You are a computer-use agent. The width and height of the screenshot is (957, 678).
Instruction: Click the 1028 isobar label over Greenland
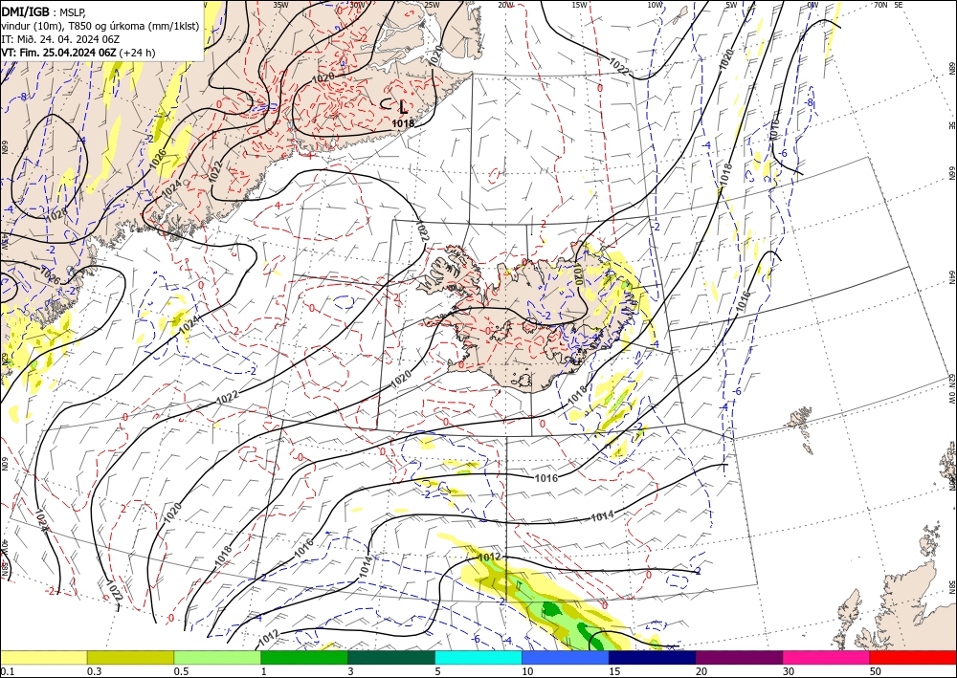tap(56, 213)
